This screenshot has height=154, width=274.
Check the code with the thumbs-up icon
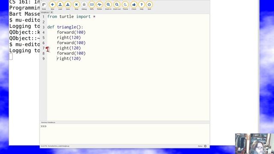tap(134, 6)
